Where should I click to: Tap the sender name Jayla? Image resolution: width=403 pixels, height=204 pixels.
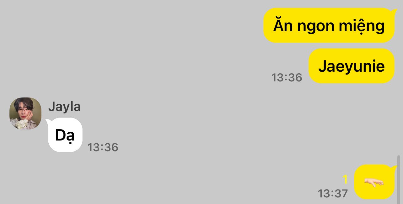[64, 107]
